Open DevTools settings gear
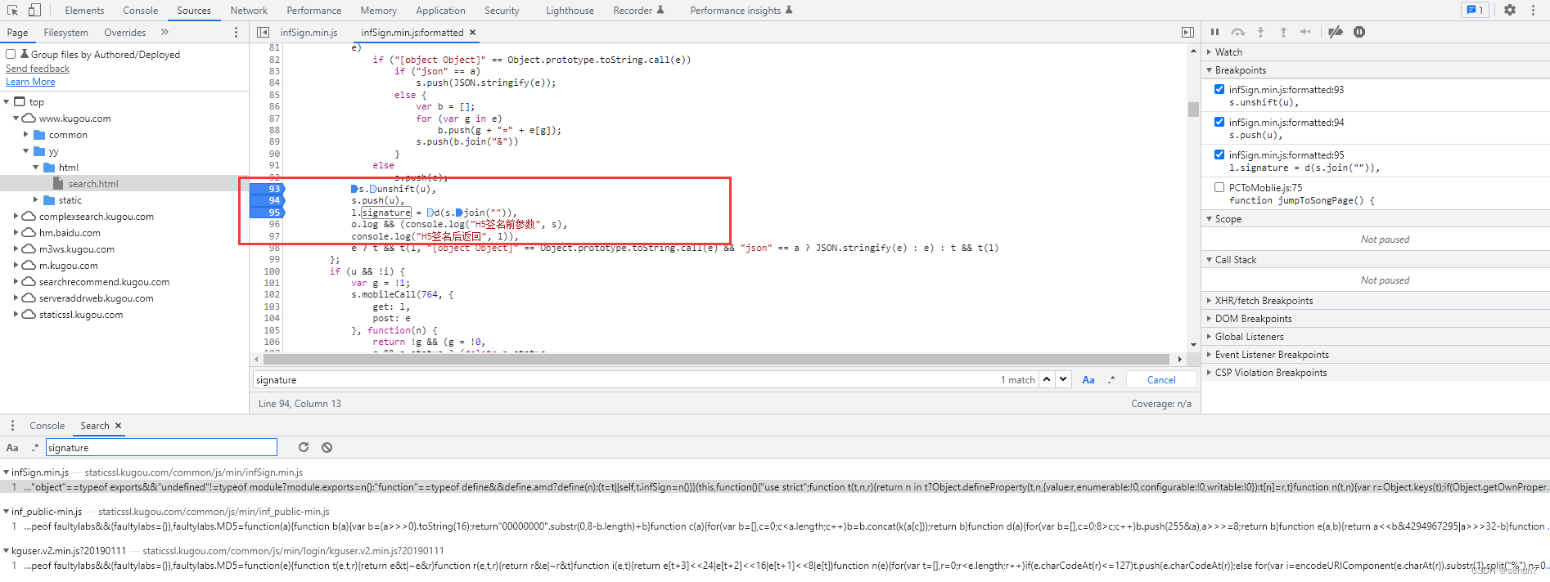 pos(1510,10)
